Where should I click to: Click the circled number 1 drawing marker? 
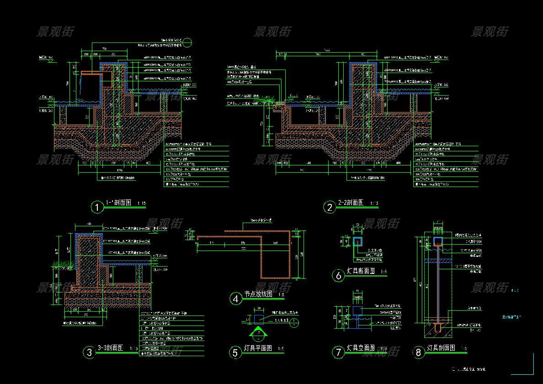click(x=97, y=208)
